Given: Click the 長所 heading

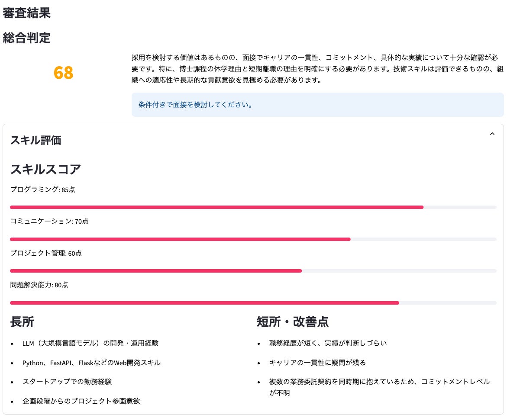Looking at the screenshot, I should (x=22, y=322).
